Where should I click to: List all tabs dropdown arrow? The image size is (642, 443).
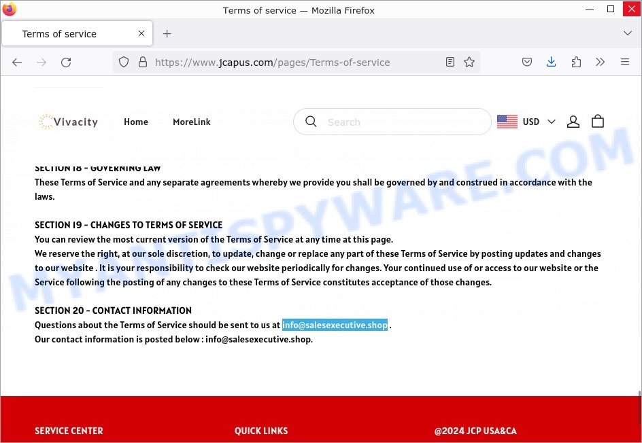(627, 33)
